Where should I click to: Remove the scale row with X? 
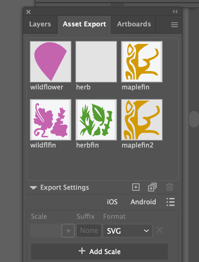click(160, 230)
